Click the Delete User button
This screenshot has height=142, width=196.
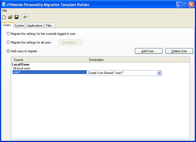click(179, 51)
